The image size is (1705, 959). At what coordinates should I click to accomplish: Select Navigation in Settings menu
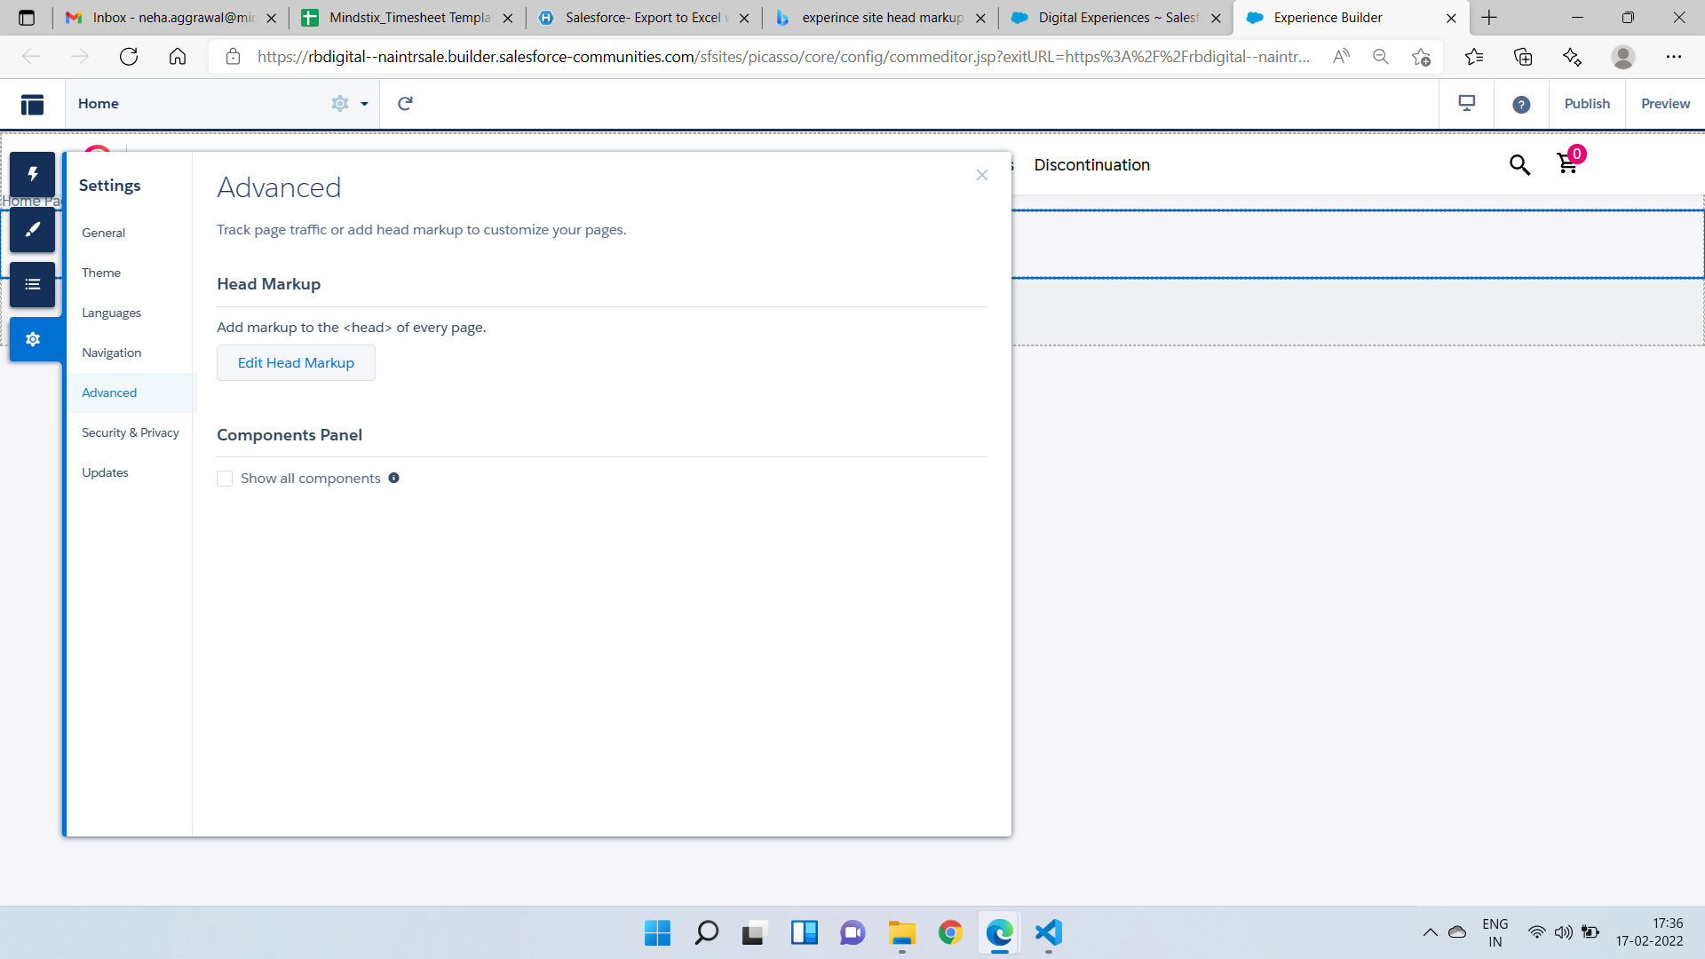112,353
